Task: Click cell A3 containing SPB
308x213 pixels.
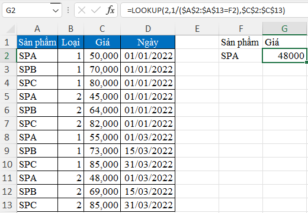Action: 37,69
